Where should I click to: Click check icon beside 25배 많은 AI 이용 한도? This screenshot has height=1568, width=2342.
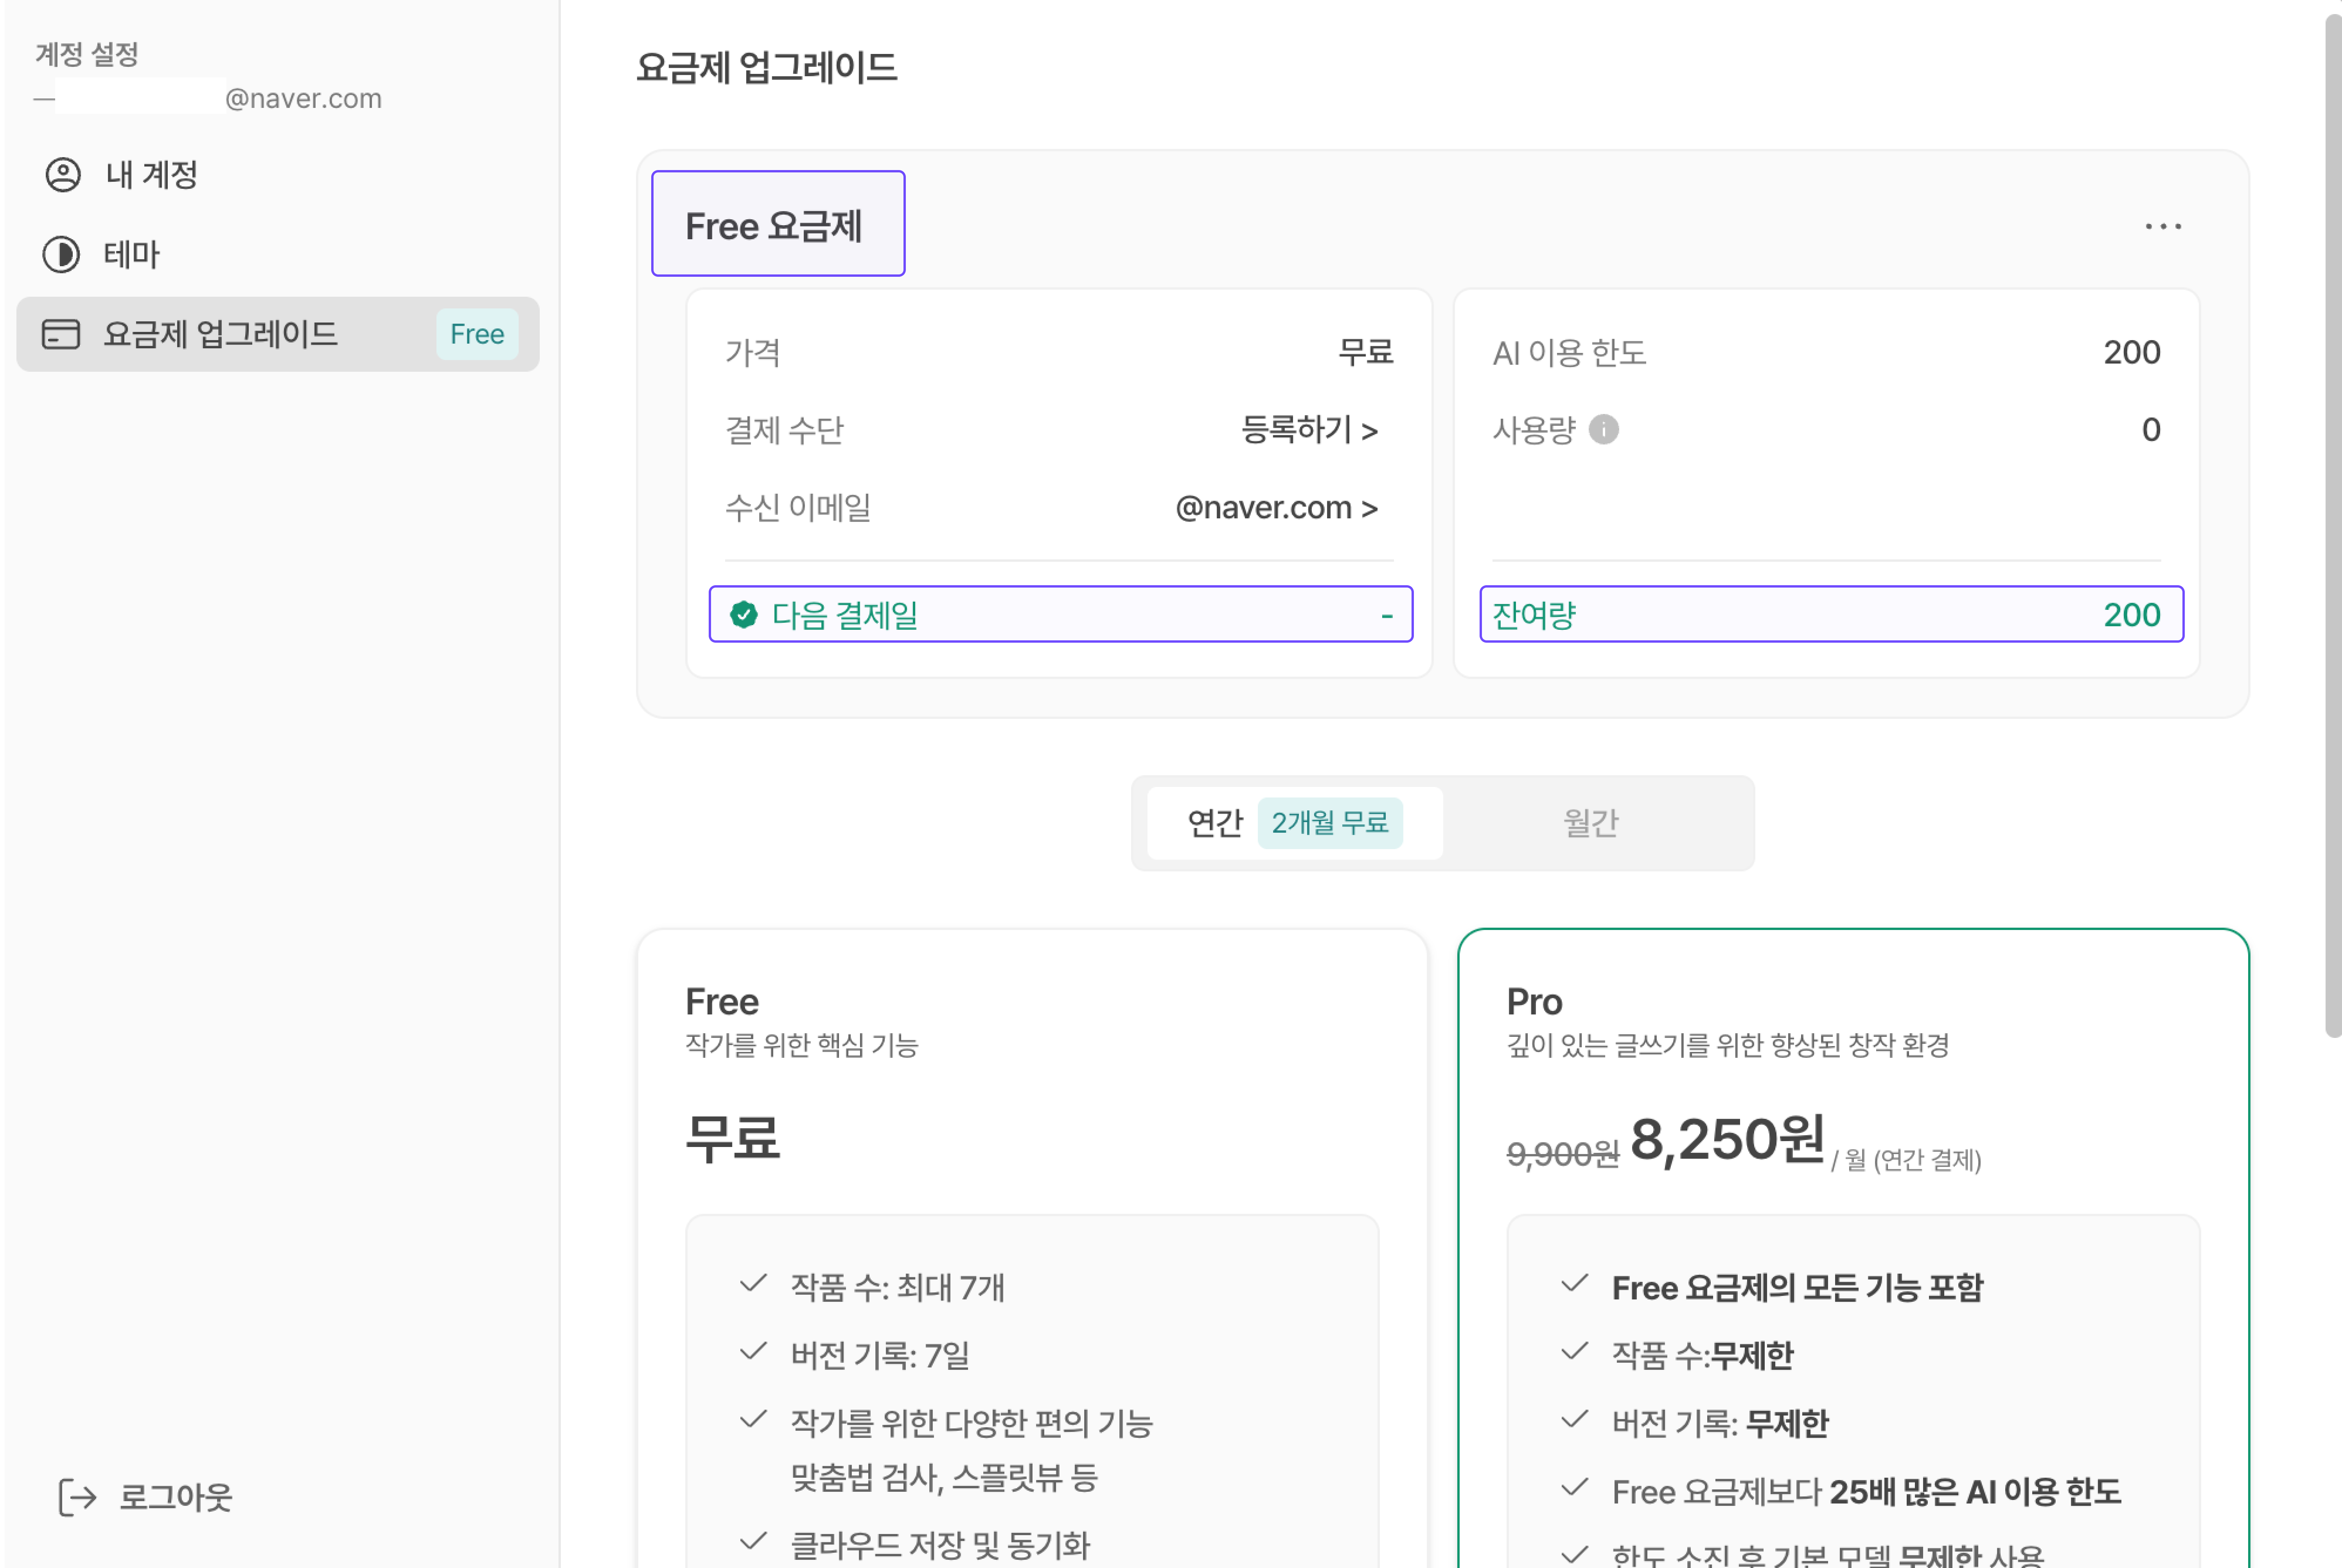tap(1575, 1488)
